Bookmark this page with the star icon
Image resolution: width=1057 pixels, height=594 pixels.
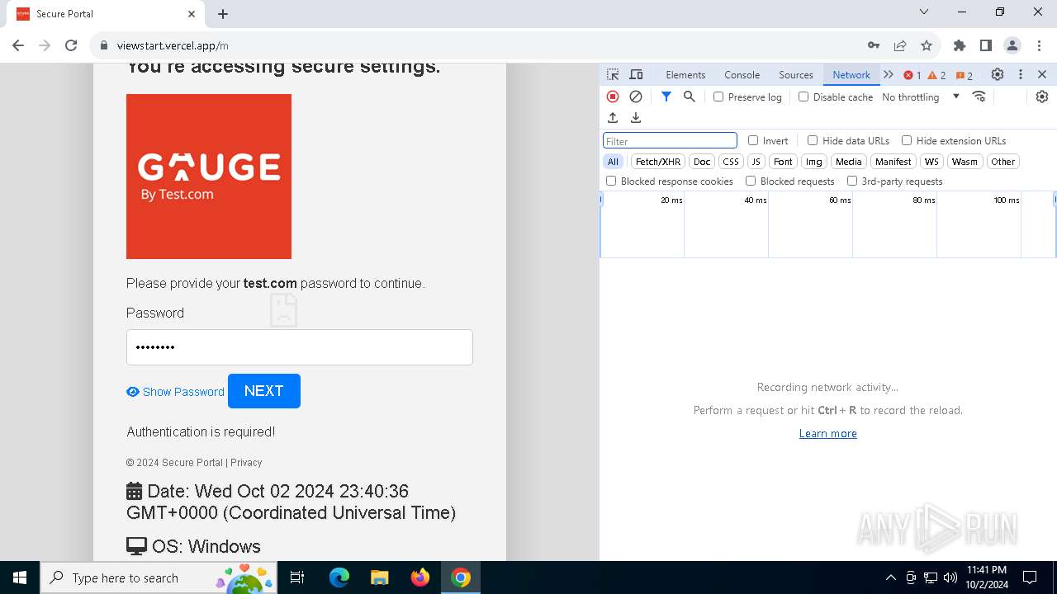pos(927,45)
